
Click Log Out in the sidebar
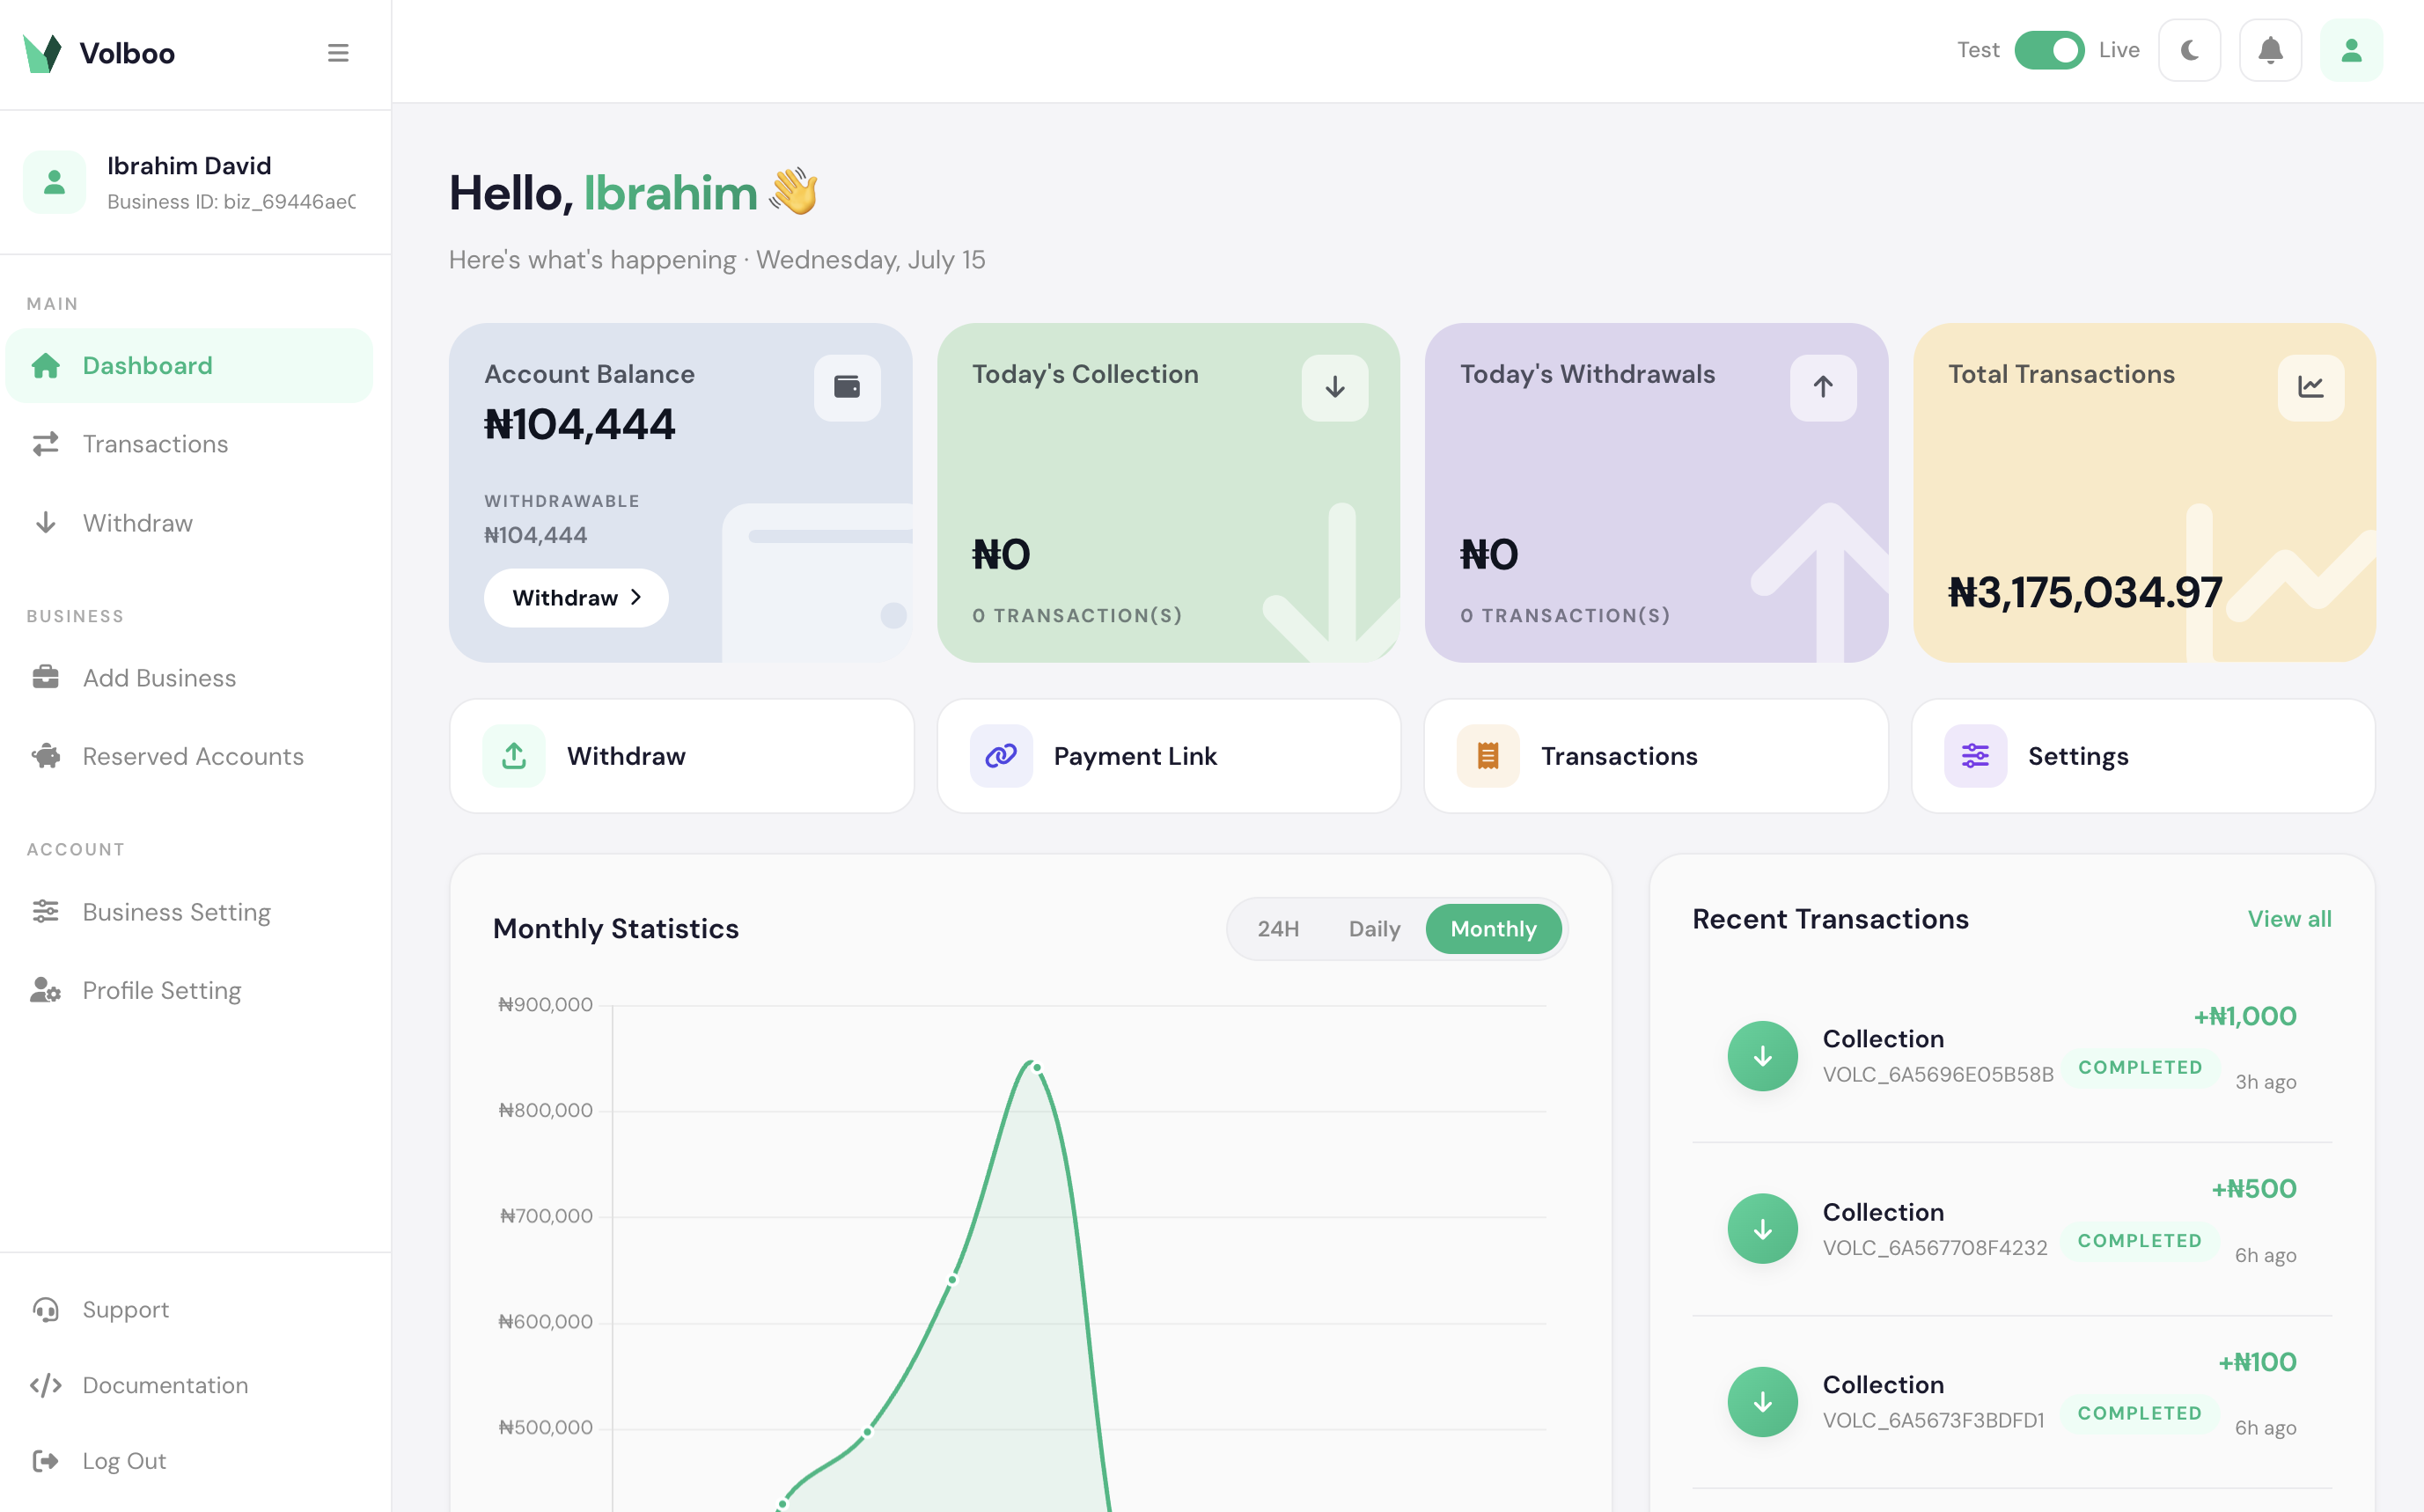click(x=189, y=1461)
